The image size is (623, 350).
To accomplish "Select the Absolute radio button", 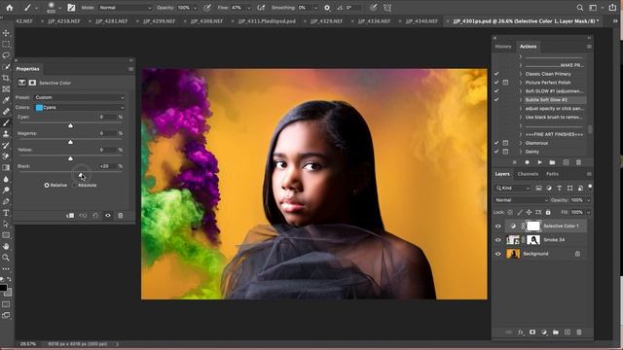I will click(x=74, y=186).
